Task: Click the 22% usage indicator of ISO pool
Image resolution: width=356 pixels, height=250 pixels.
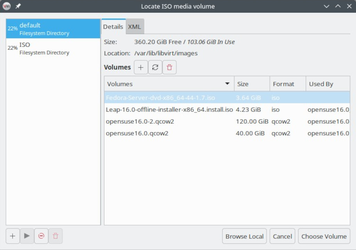Action: tap(13, 48)
